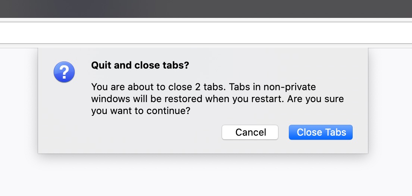Click empty dialog space below the question icon
412x196 pixels.
coord(64,112)
